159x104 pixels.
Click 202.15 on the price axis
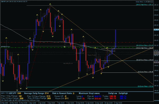tap(156, 35)
